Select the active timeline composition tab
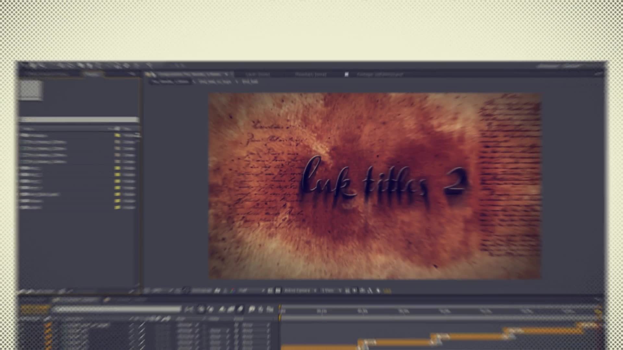 tap(77, 300)
